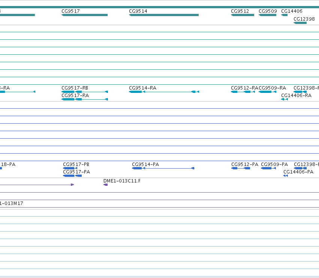
Task: Click the CG9514-PA label text
Action: click(145, 164)
